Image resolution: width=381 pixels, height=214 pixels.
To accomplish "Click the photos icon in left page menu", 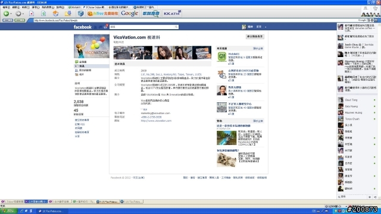I will click(x=77, y=74).
